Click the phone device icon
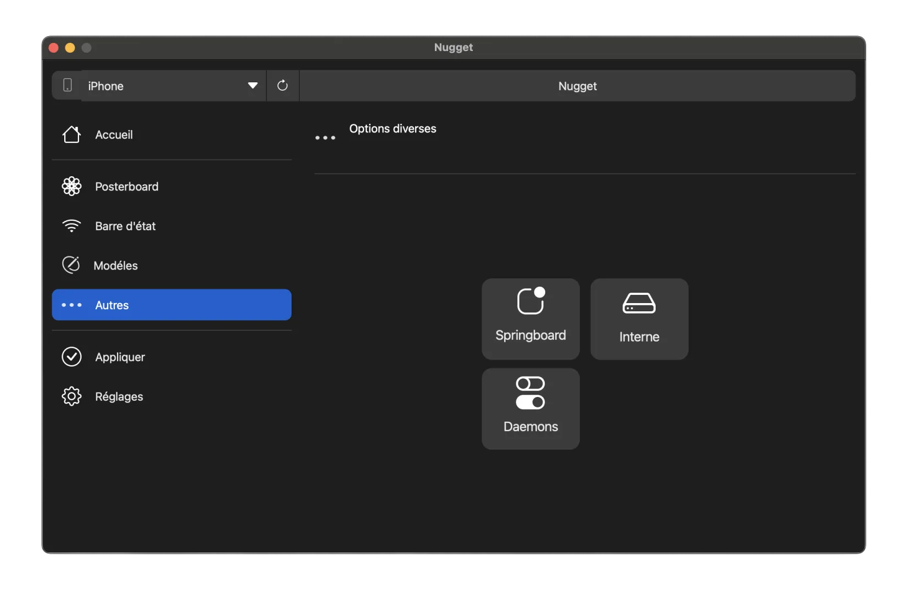906x593 pixels. tap(68, 85)
